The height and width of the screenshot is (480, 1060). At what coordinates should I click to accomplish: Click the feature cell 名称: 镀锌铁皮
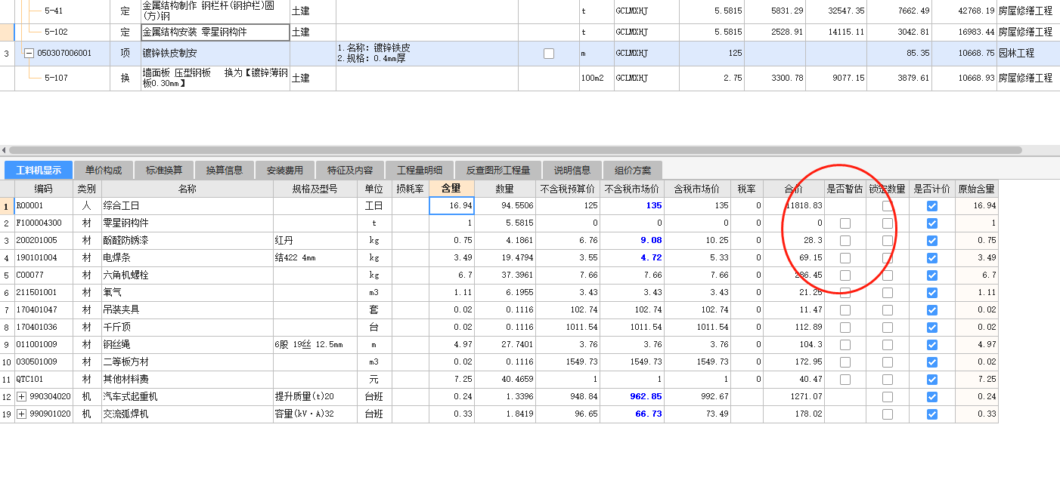point(426,54)
